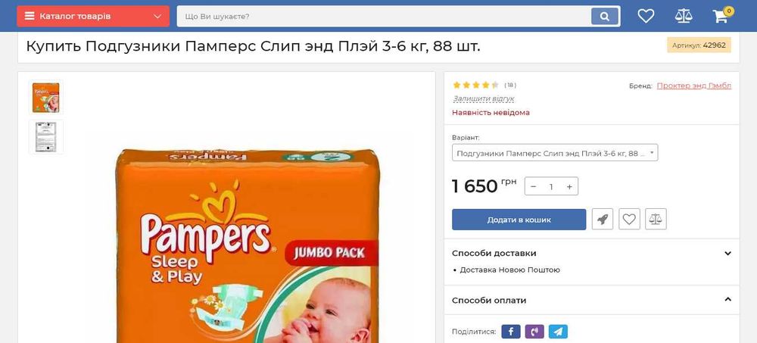Increase quantity with the plus button
This screenshot has height=343, width=757.
[x=569, y=187]
